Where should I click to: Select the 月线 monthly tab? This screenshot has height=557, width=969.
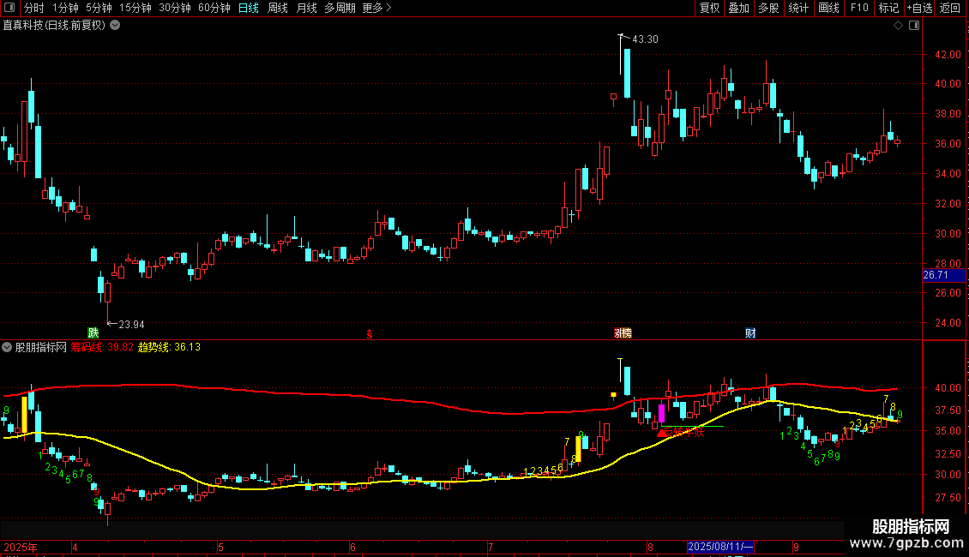coord(306,8)
